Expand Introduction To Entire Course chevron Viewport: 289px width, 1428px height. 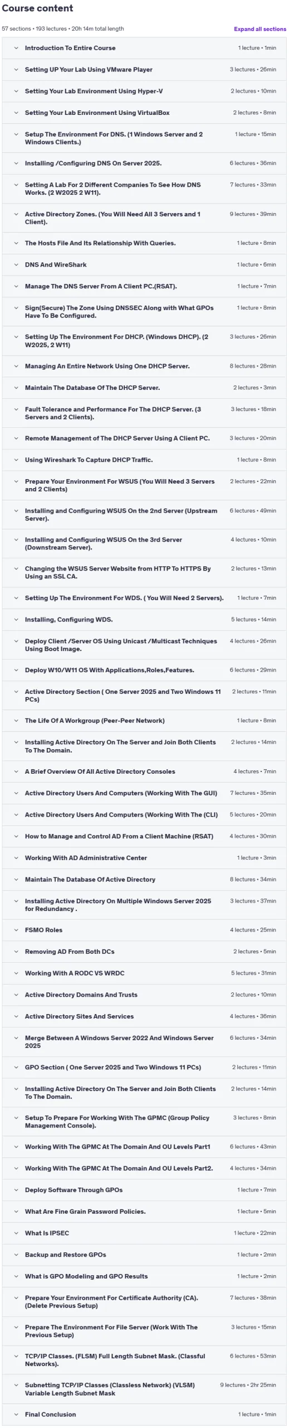pos(16,48)
